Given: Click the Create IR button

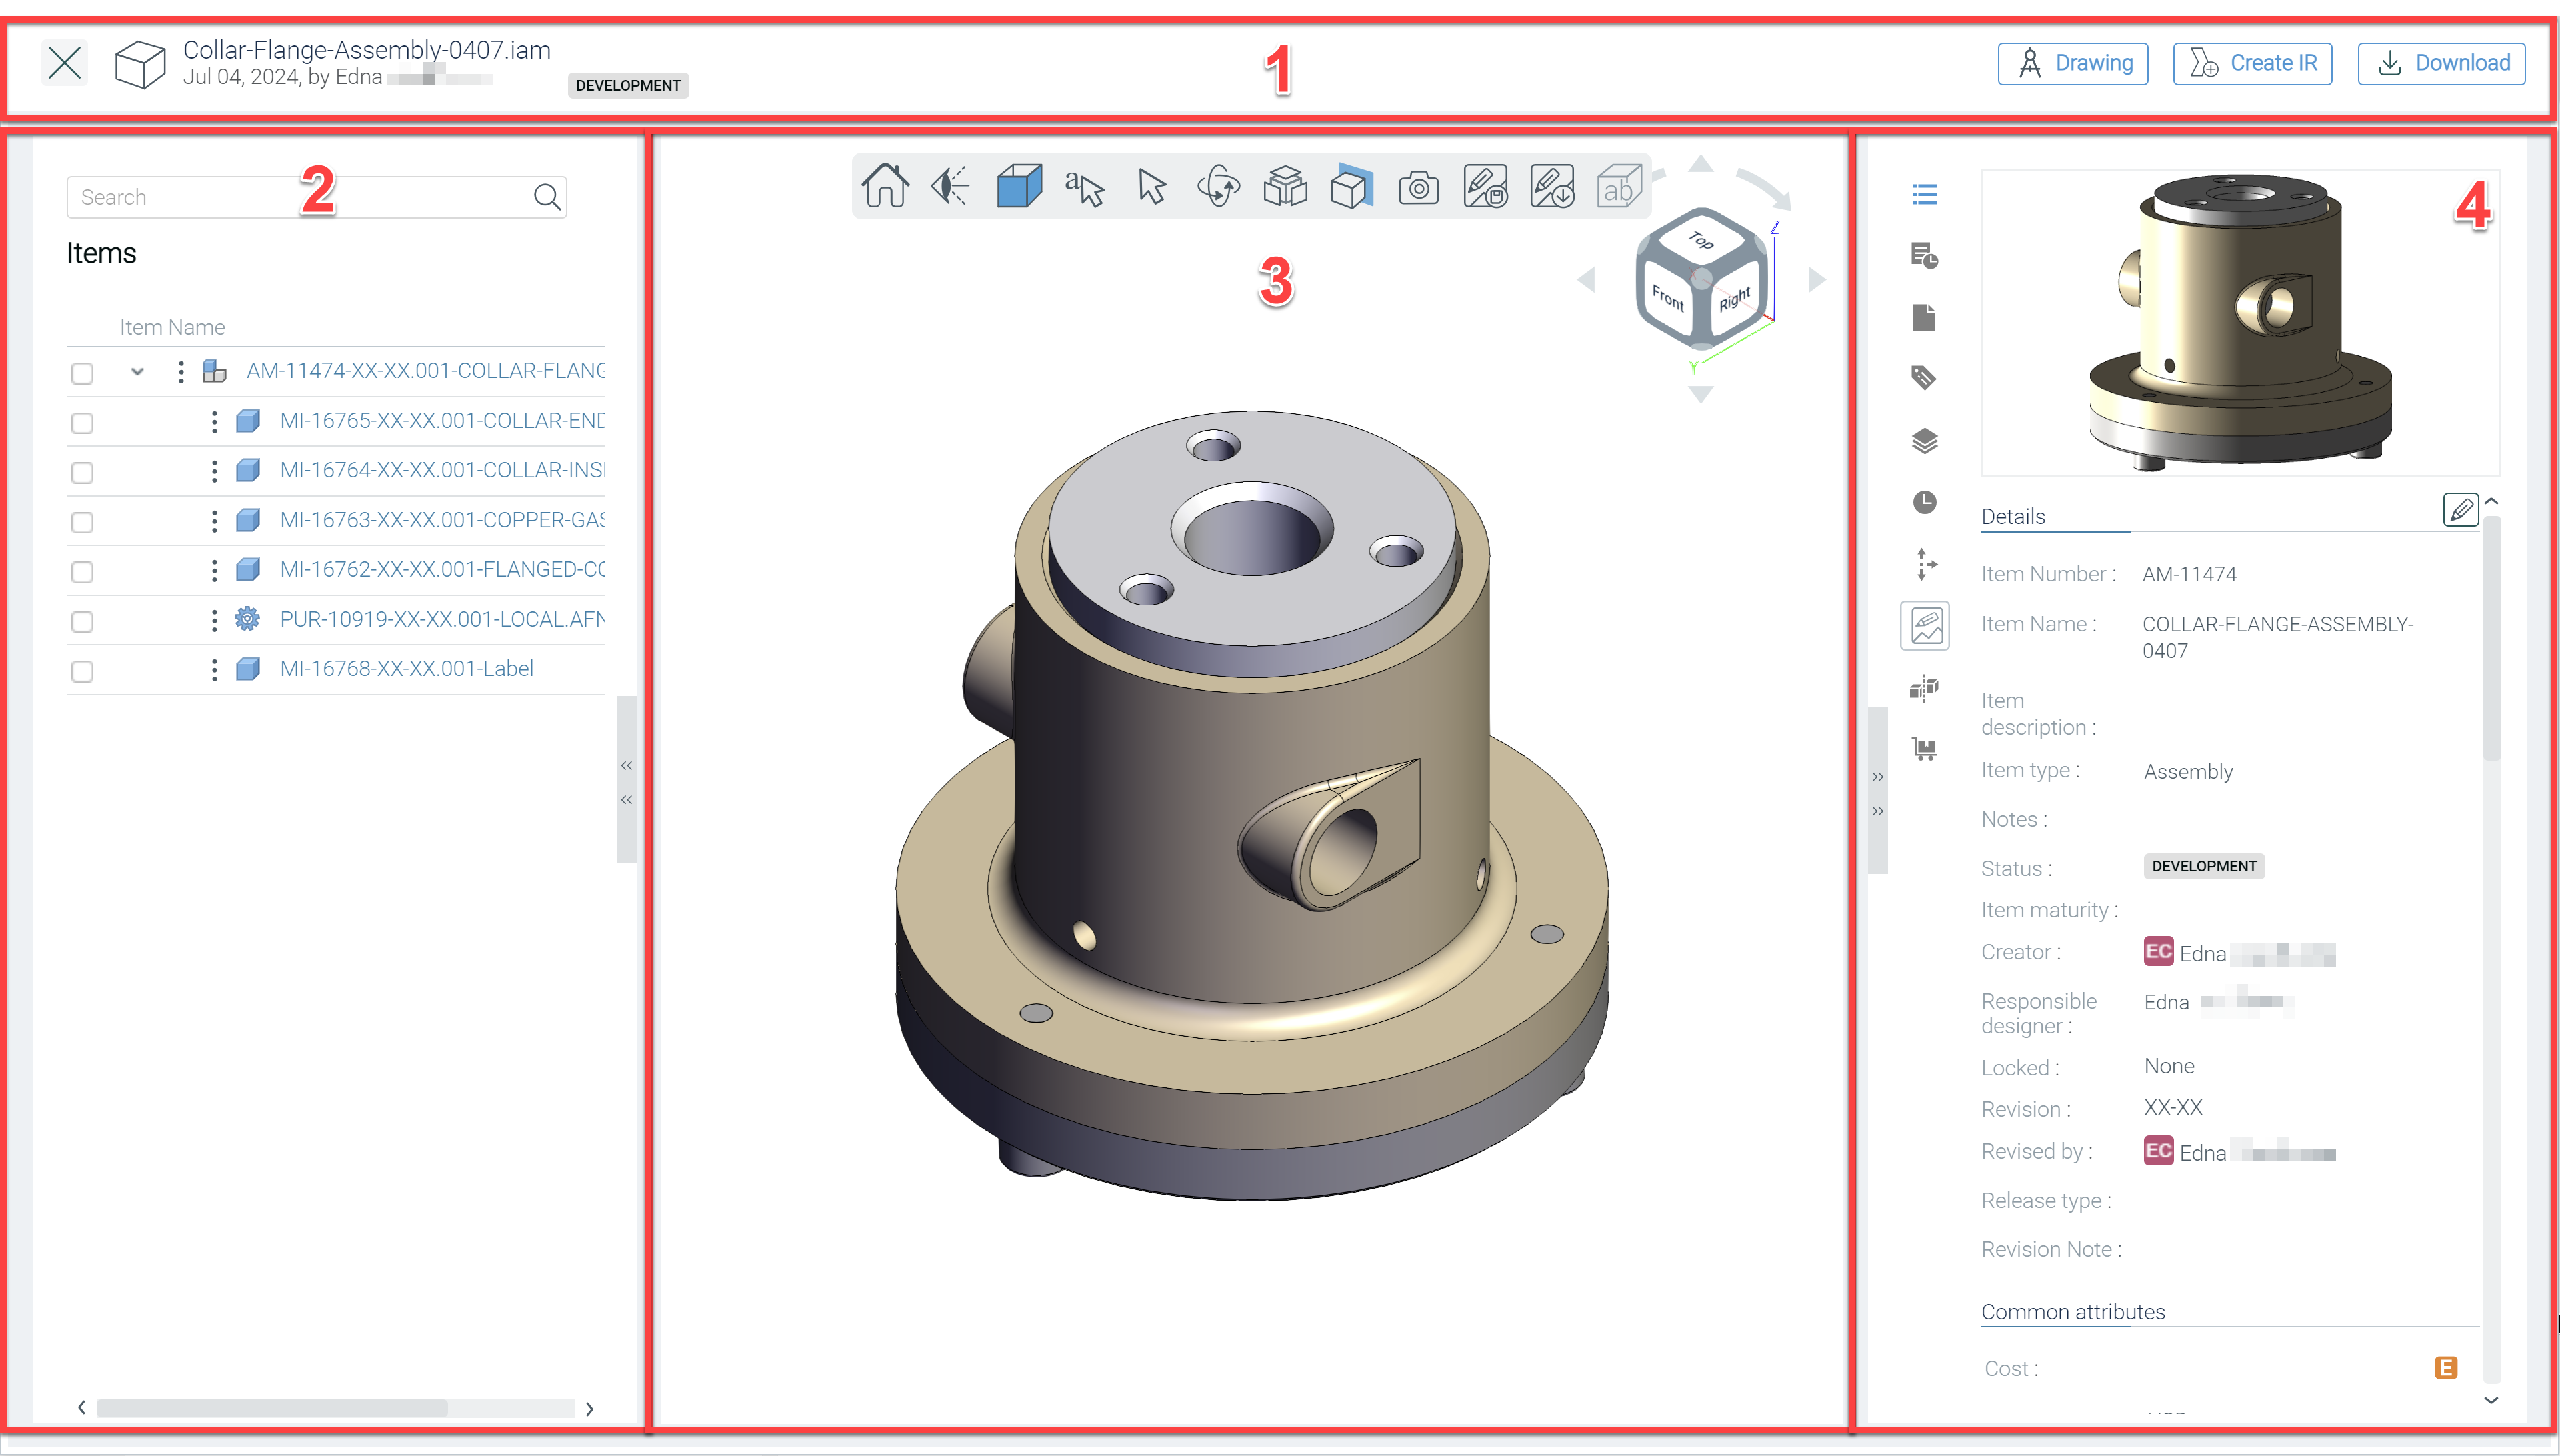Looking at the screenshot, I should click(x=2252, y=64).
